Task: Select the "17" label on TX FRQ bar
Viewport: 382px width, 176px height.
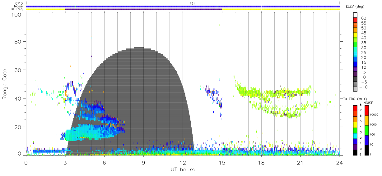Action: click(x=359, y=110)
